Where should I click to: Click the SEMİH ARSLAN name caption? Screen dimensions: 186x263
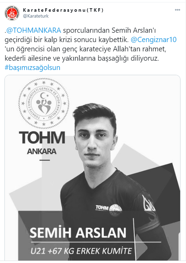point(78,232)
